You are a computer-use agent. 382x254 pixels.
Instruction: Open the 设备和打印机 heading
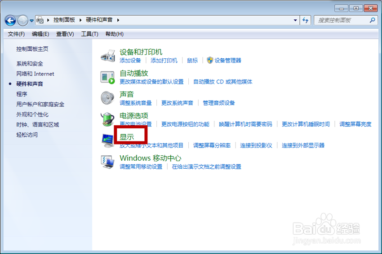coord(141,52)
